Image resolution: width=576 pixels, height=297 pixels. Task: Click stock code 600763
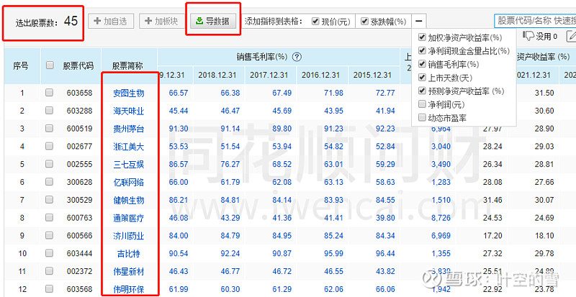pyautogui.click(x=79, y=218)
